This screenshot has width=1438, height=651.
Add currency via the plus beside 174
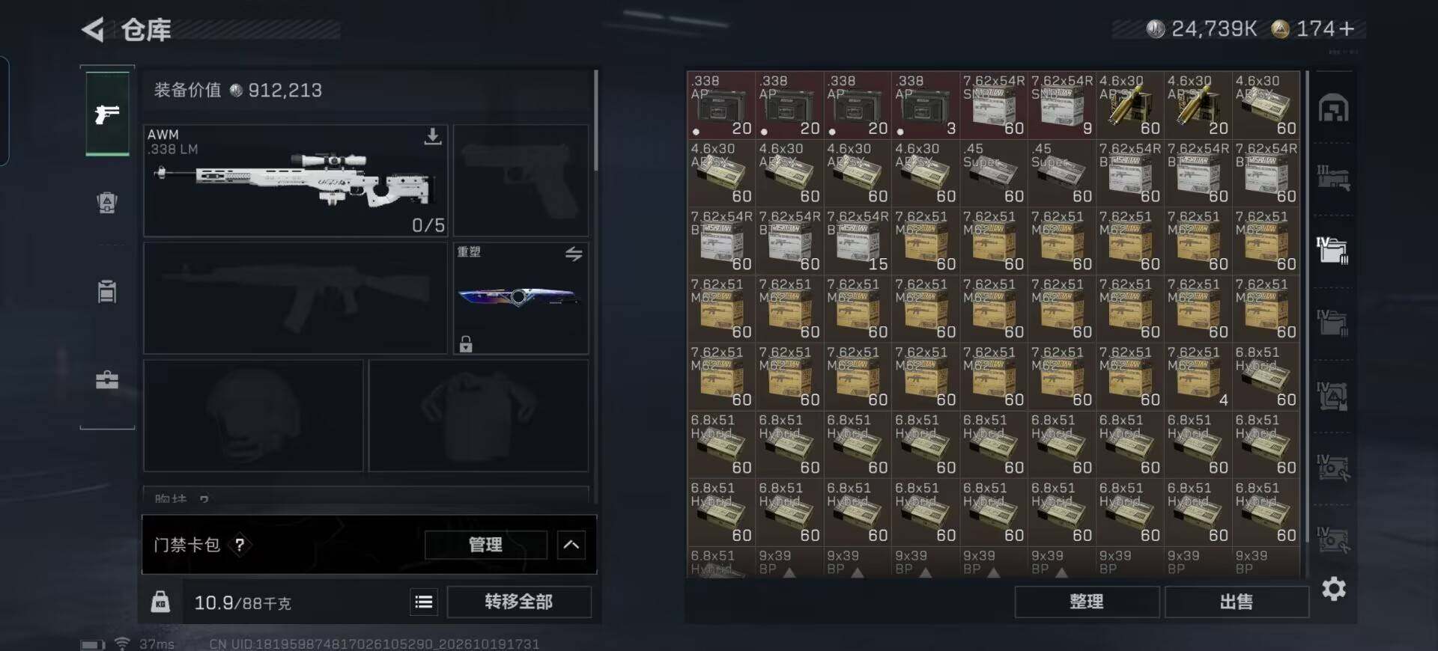(1347, 29)
